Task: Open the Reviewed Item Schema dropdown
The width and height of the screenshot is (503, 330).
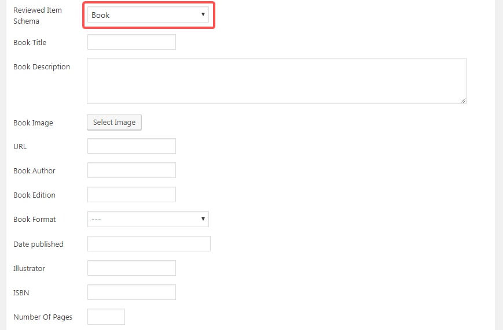Action: (148, 15)
